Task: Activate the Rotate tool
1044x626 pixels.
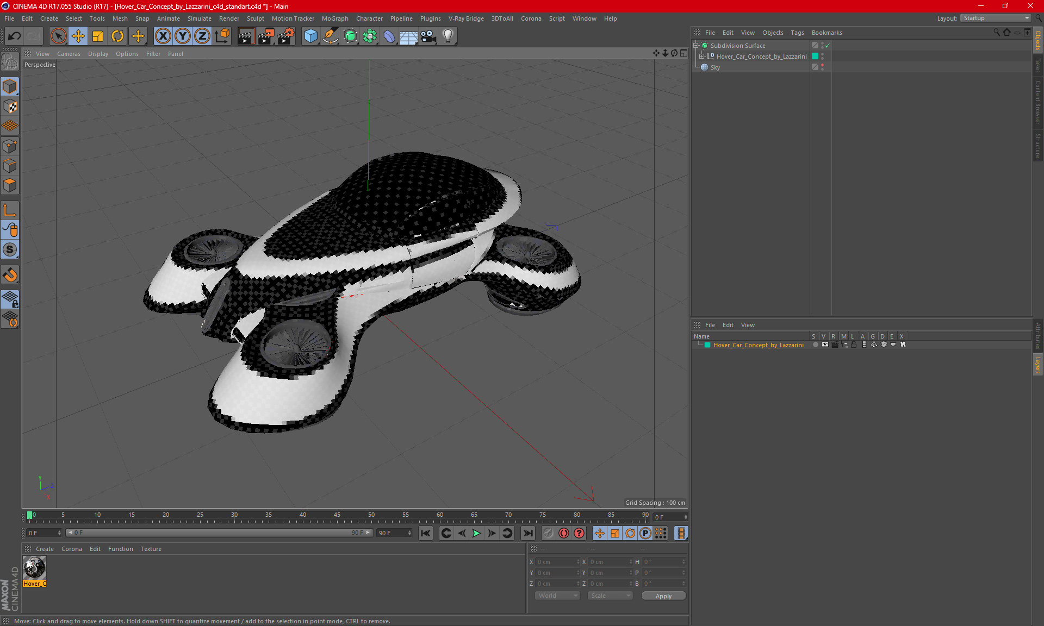Action: click(117, 36)
